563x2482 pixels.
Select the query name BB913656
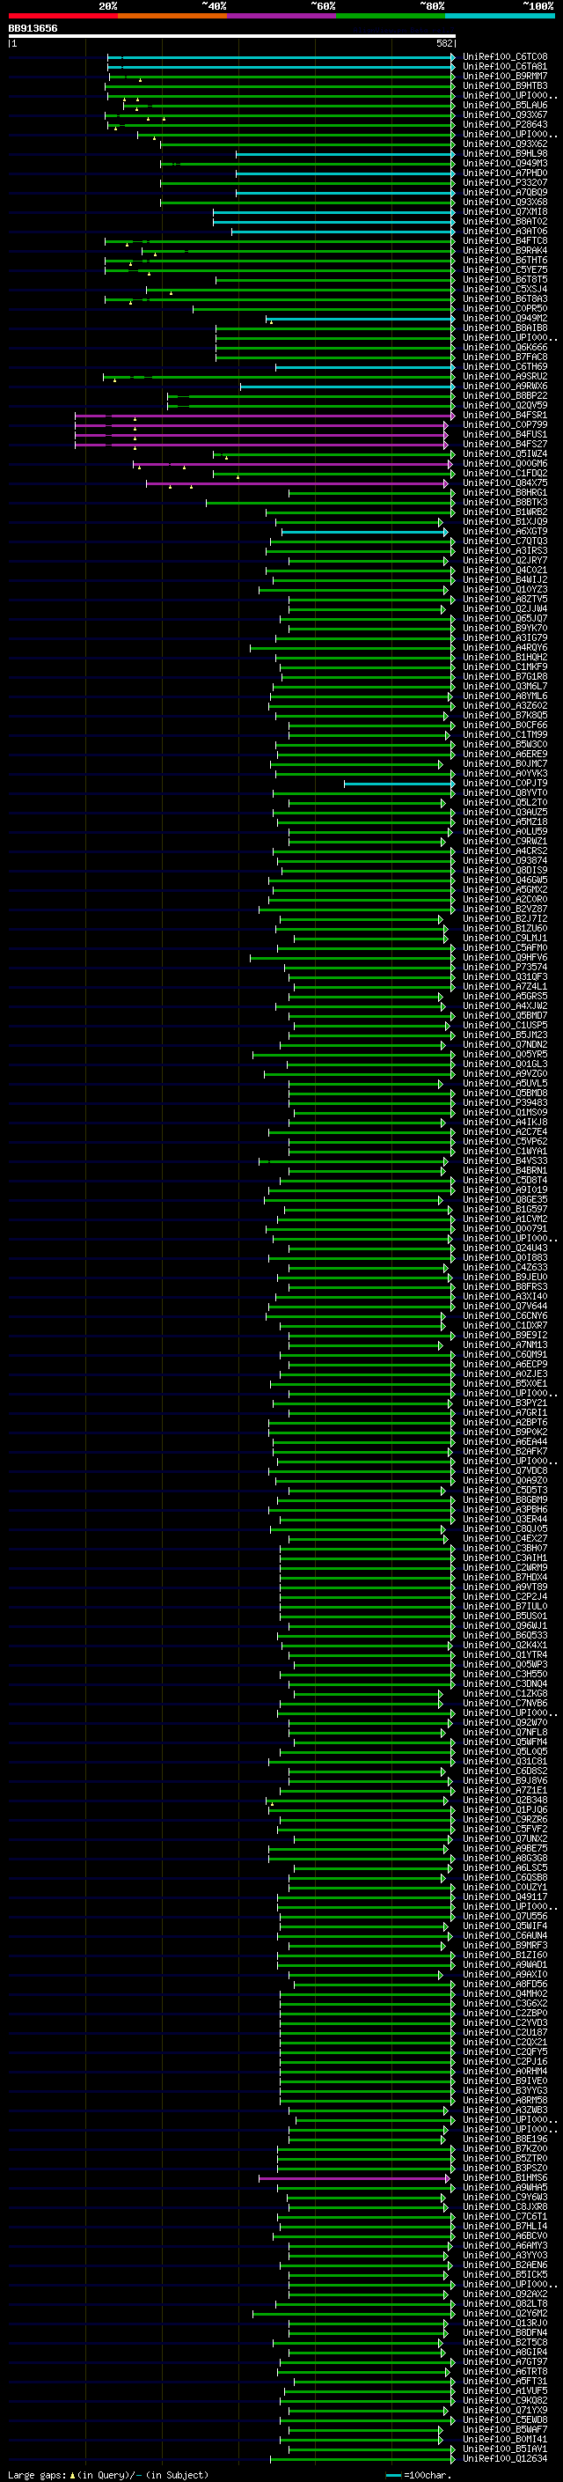pos(33,28)
